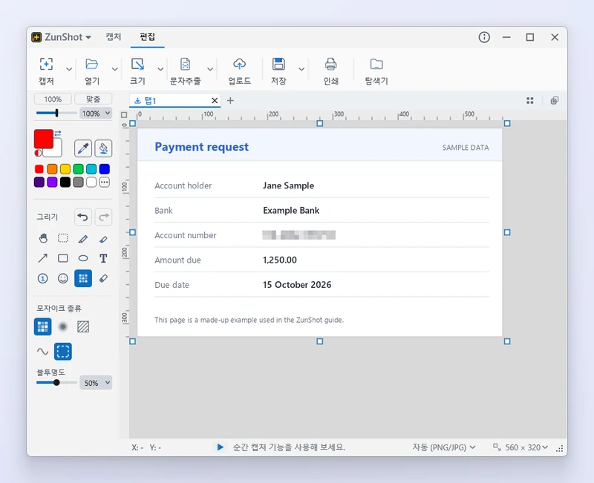
Task: Choose the numbered step marker tool
Action: (x=43, y=278)
